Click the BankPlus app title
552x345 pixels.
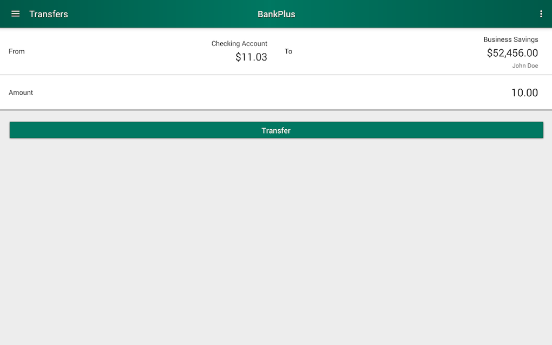coord(276,14)
